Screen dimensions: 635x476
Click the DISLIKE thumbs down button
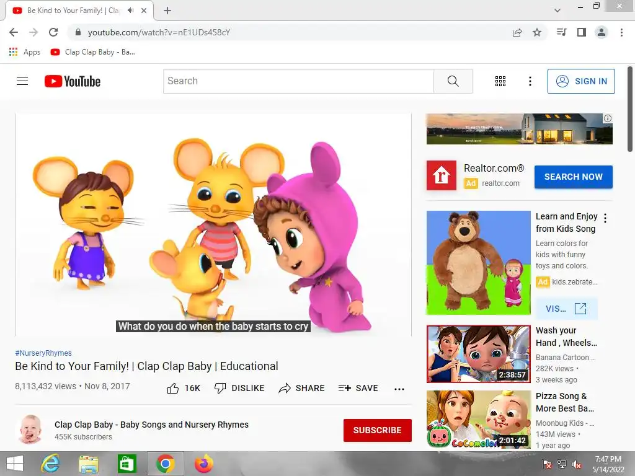pos(239,388)
